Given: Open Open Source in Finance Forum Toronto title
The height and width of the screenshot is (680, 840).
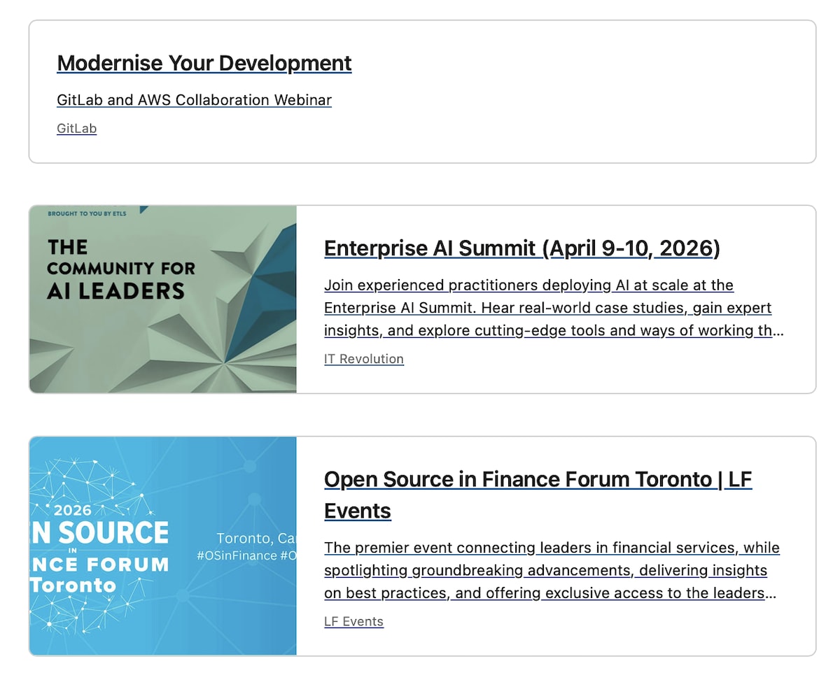Looking at the screenshot, I should point(538,495).
